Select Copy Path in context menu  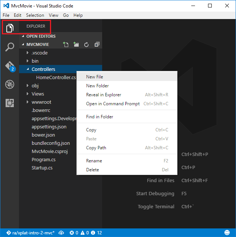pos(127,148)
